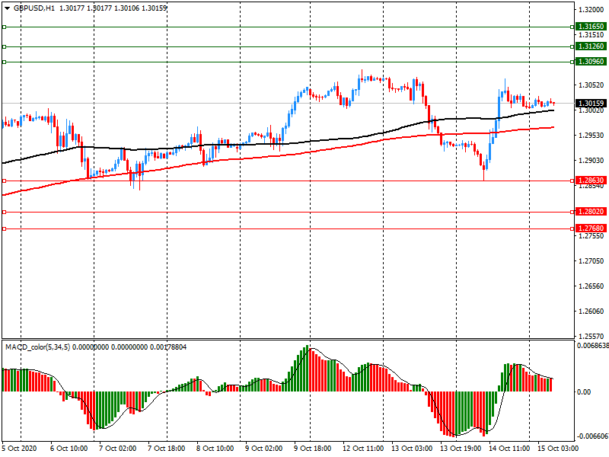Click the 7 Oct 18:00 time axis label
This screenshot has height=457, width=609.
tap(166, 449)
